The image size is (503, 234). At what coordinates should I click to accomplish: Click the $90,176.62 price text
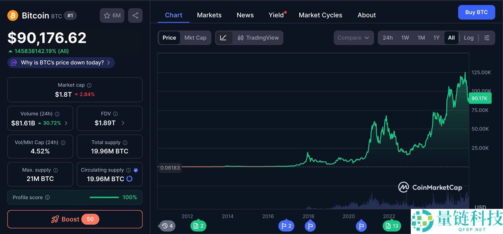(x=47, y=38)
